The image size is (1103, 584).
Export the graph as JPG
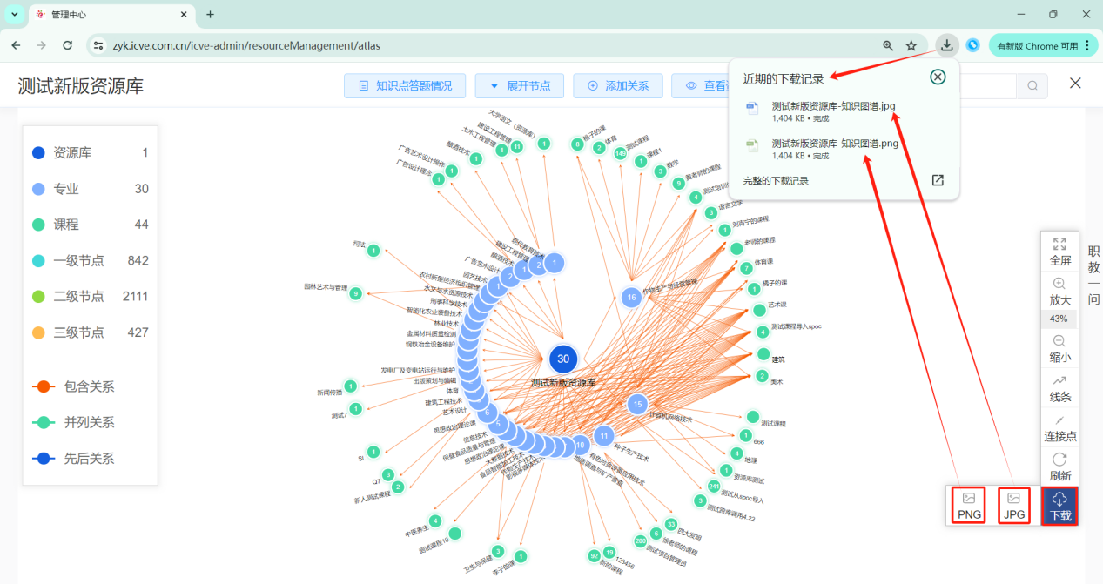click(x=1013, y=506)
